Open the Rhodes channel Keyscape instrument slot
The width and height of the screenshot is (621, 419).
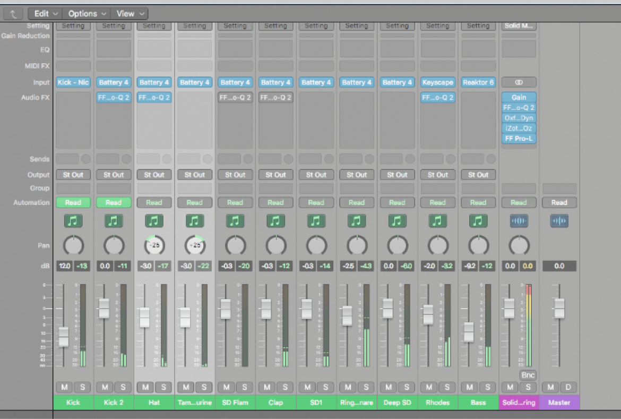coord(438,82)
